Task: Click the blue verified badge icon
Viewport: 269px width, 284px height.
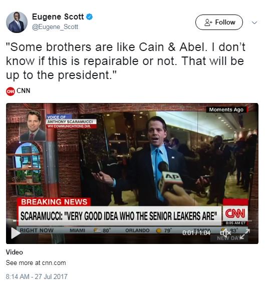Action: [89, 17]
